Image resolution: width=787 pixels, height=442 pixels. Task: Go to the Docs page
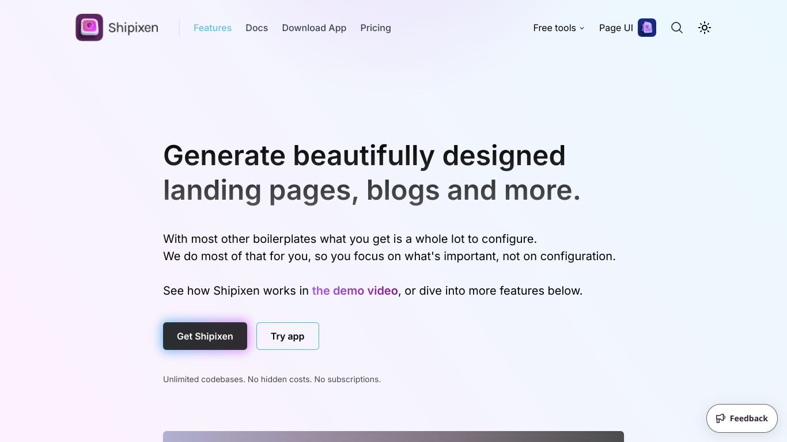(256, 28)
